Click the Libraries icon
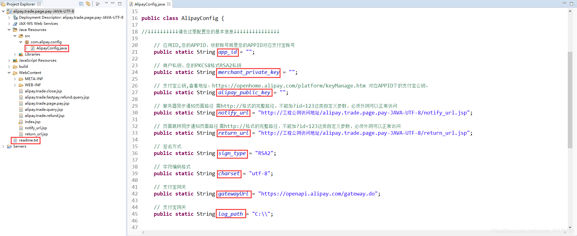Screen dimensions: 577x236 click(21, 54)
